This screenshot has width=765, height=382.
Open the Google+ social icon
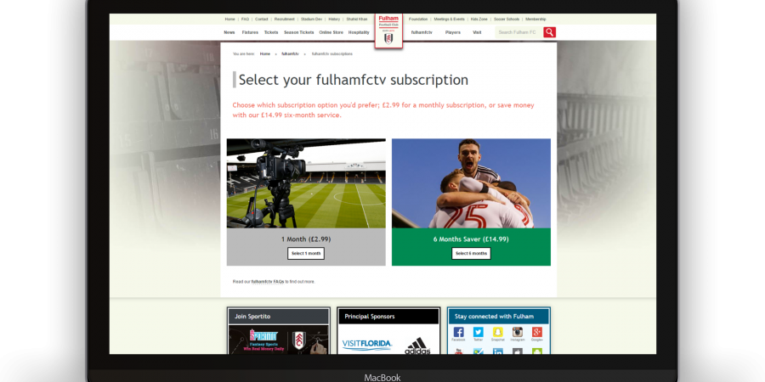pos(537,332)
